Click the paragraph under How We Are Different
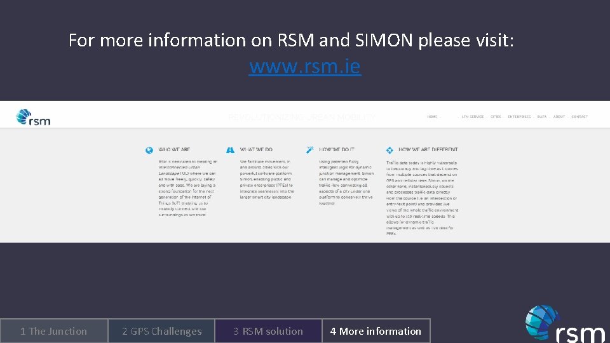Viewport: 610px width, 343px height. point(422,198)
